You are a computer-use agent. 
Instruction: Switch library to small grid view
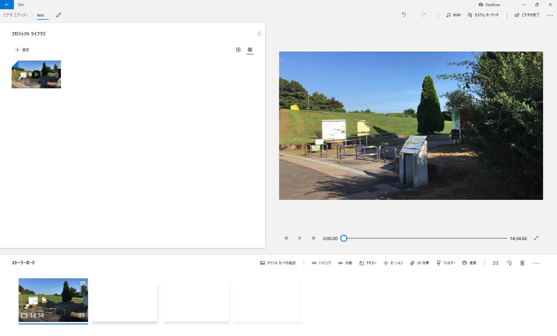[250, 50]
